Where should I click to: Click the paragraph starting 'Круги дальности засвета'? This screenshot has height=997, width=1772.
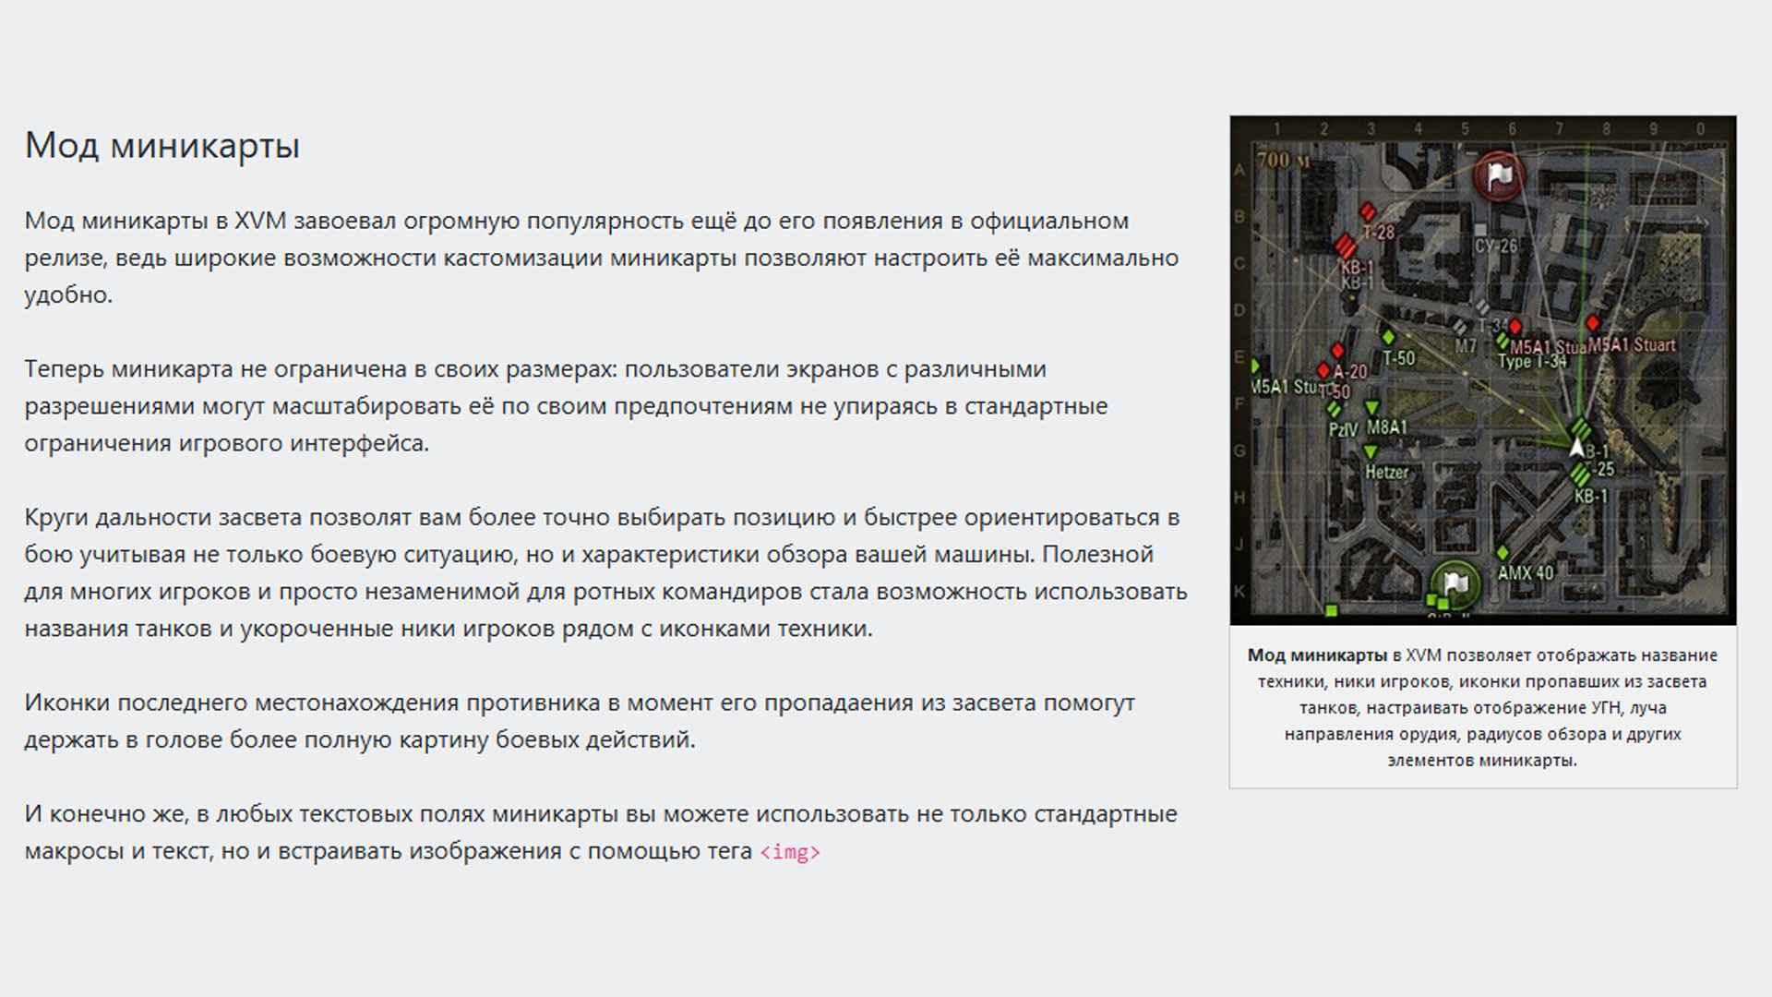[x=605, y=573]
